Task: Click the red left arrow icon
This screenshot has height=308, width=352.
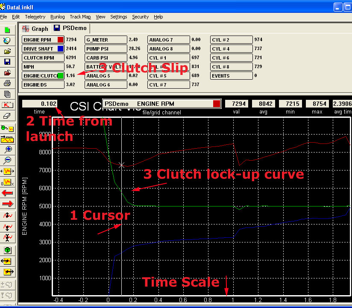Action: 7,193
